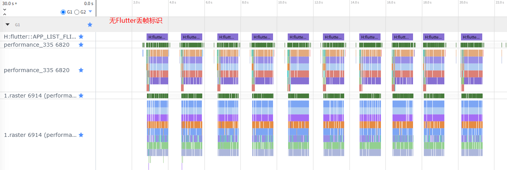Click the 12.0 s timeline mark

(x=318, y=2)
